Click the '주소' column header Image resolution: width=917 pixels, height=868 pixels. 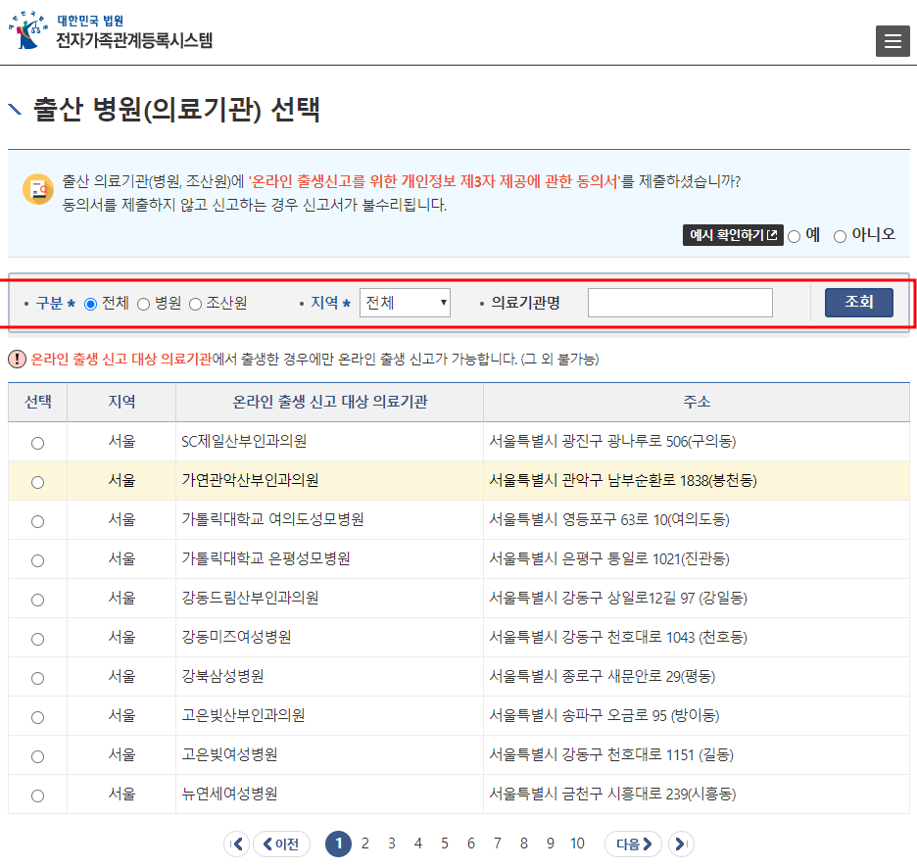pos(697,402)
